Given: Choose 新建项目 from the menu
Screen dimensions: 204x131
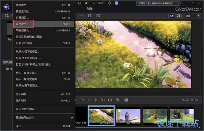Looking at the screenshot, I should click(44, 5).
